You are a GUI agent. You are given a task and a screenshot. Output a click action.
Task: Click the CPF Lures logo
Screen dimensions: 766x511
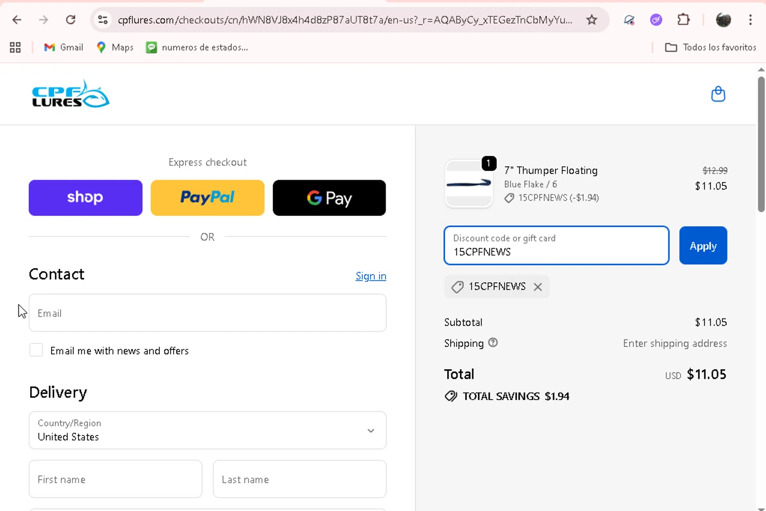coord(70,94)
